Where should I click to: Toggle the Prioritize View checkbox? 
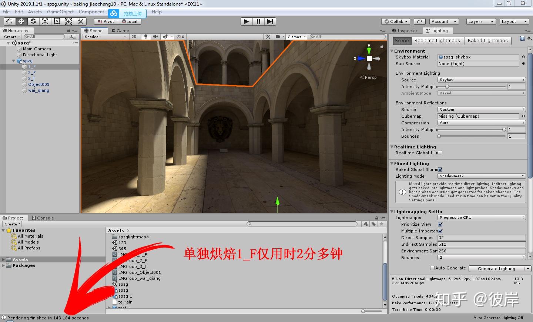point(440,224)
